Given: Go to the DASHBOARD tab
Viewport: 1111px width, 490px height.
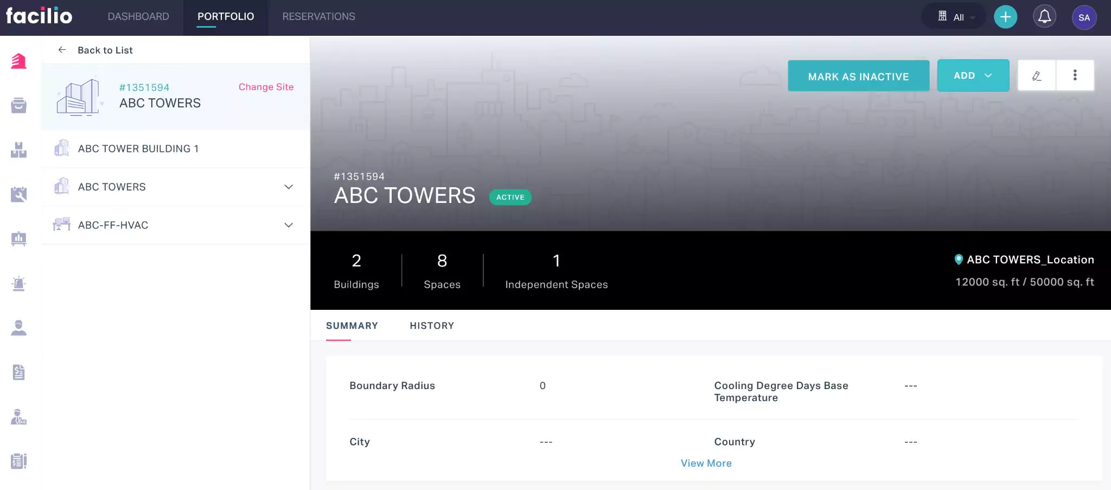Looking at the screenshot, I should (x=138, y=16).
